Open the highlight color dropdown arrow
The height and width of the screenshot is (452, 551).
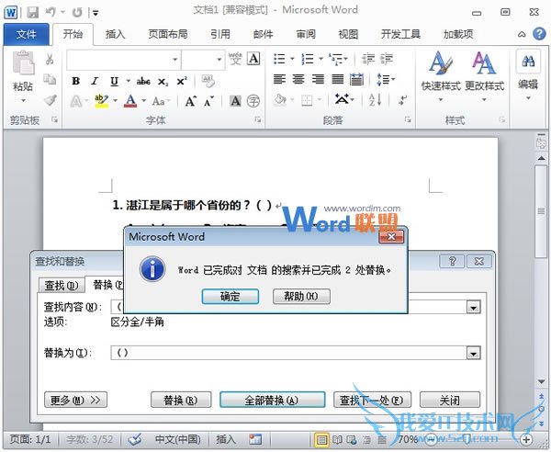point(115,101)
